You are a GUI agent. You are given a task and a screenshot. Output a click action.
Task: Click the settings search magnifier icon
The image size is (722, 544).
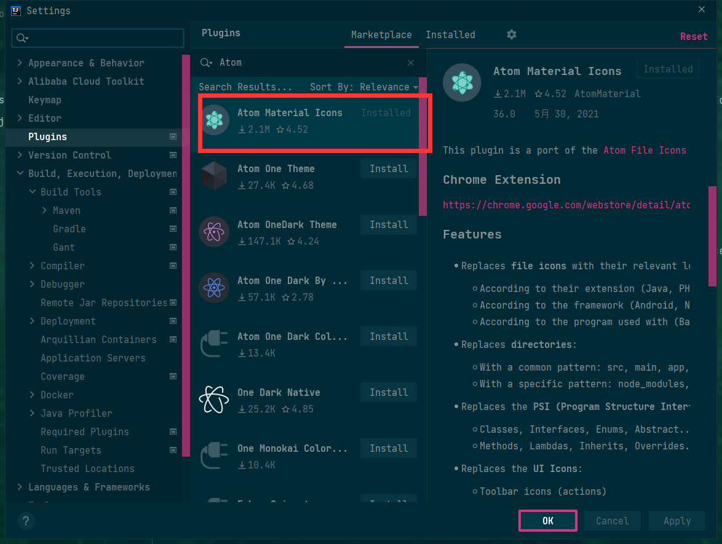pos(22,37)
